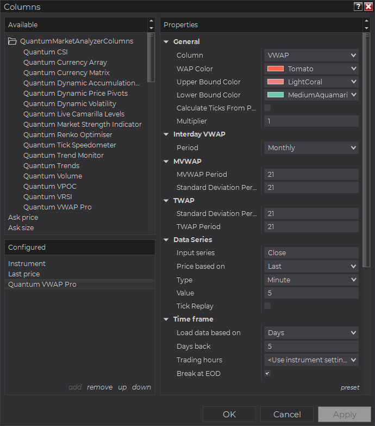Click the Tomato color swatch
The height and width of the screenshot is (426, 375).
pyautogui.click(x=276, y=69)
